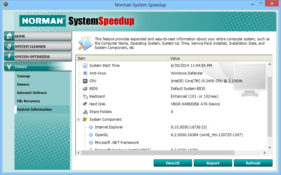
Task: Minimize the Norman System Speedup window
Action: (x=253, y=4)
